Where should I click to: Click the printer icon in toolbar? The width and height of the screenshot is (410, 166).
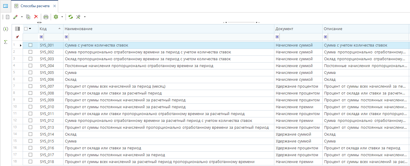click(46, 17)
